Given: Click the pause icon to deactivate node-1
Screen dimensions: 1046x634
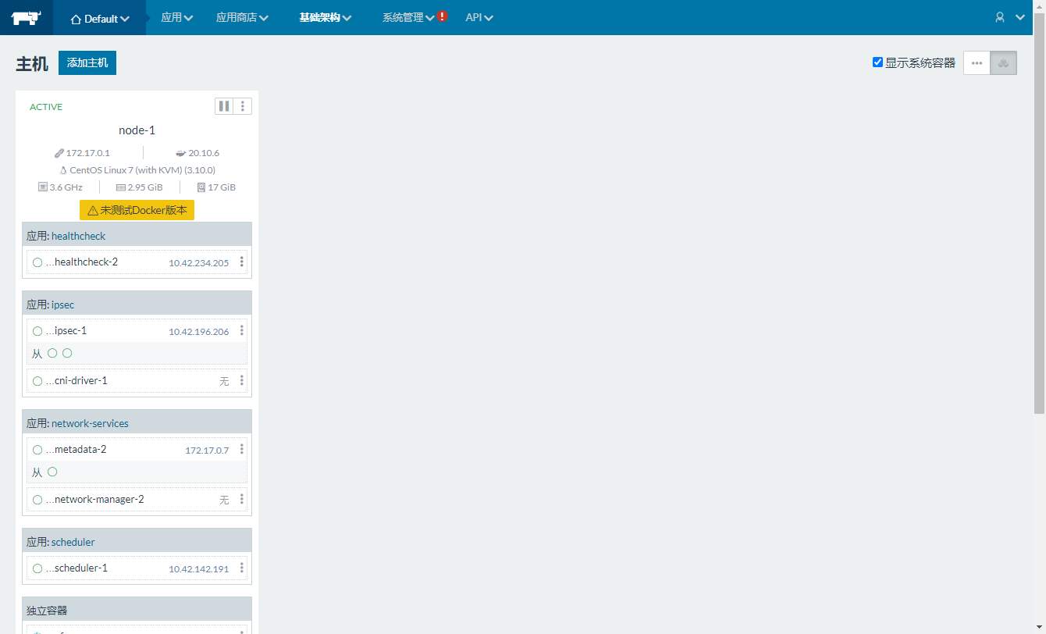Looking at the screenshot, I should click(x=224, y=106).
